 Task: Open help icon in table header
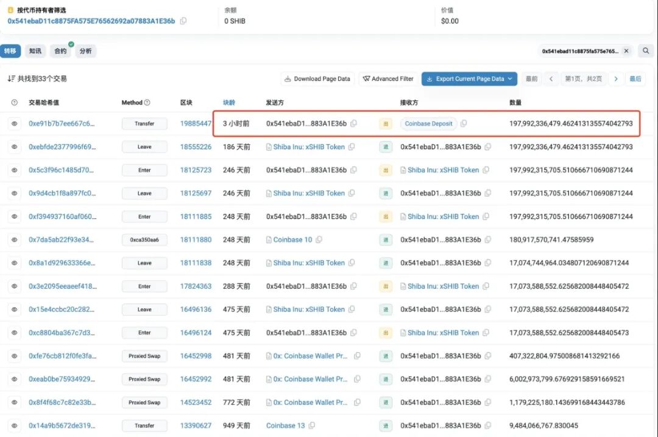(x=14, y=102)
